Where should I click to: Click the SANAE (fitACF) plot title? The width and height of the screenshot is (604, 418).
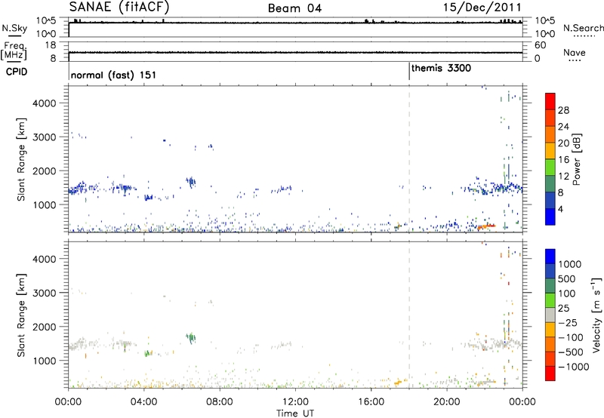click(119, 7)
